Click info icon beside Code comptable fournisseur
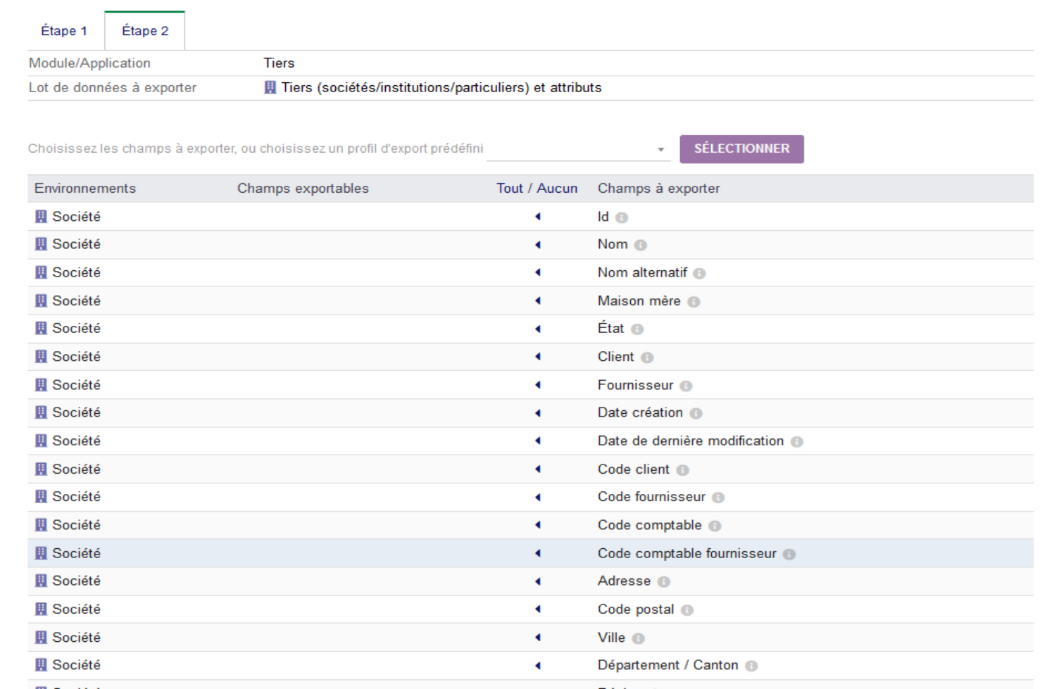The image size is (1047, 689). point(789,554)
